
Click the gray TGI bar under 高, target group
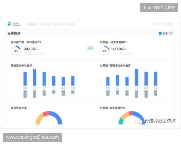point(35,94)
